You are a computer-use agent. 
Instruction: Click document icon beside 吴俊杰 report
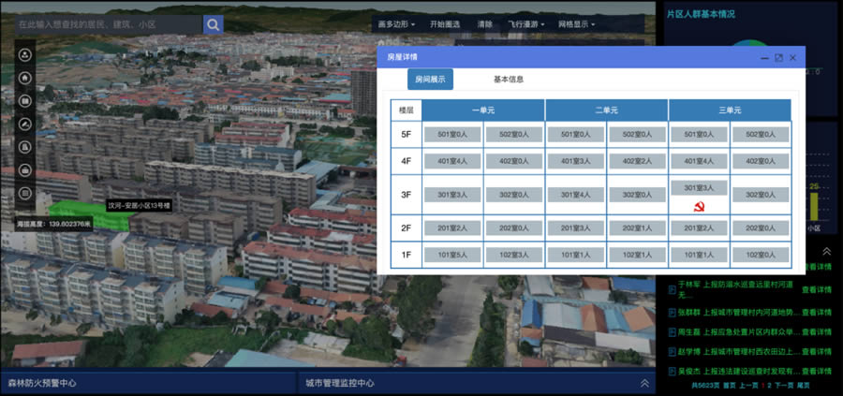point(672,370)
